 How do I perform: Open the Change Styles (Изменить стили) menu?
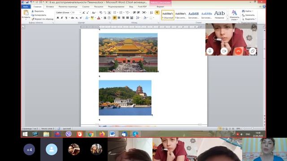click(x=234, y=15)
